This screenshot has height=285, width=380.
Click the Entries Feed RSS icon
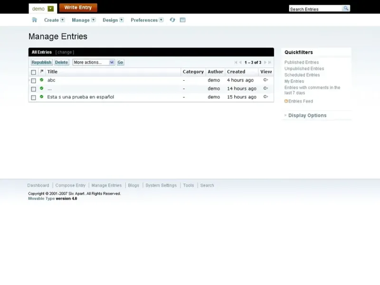pyautogui.click(x=286, y=101)
